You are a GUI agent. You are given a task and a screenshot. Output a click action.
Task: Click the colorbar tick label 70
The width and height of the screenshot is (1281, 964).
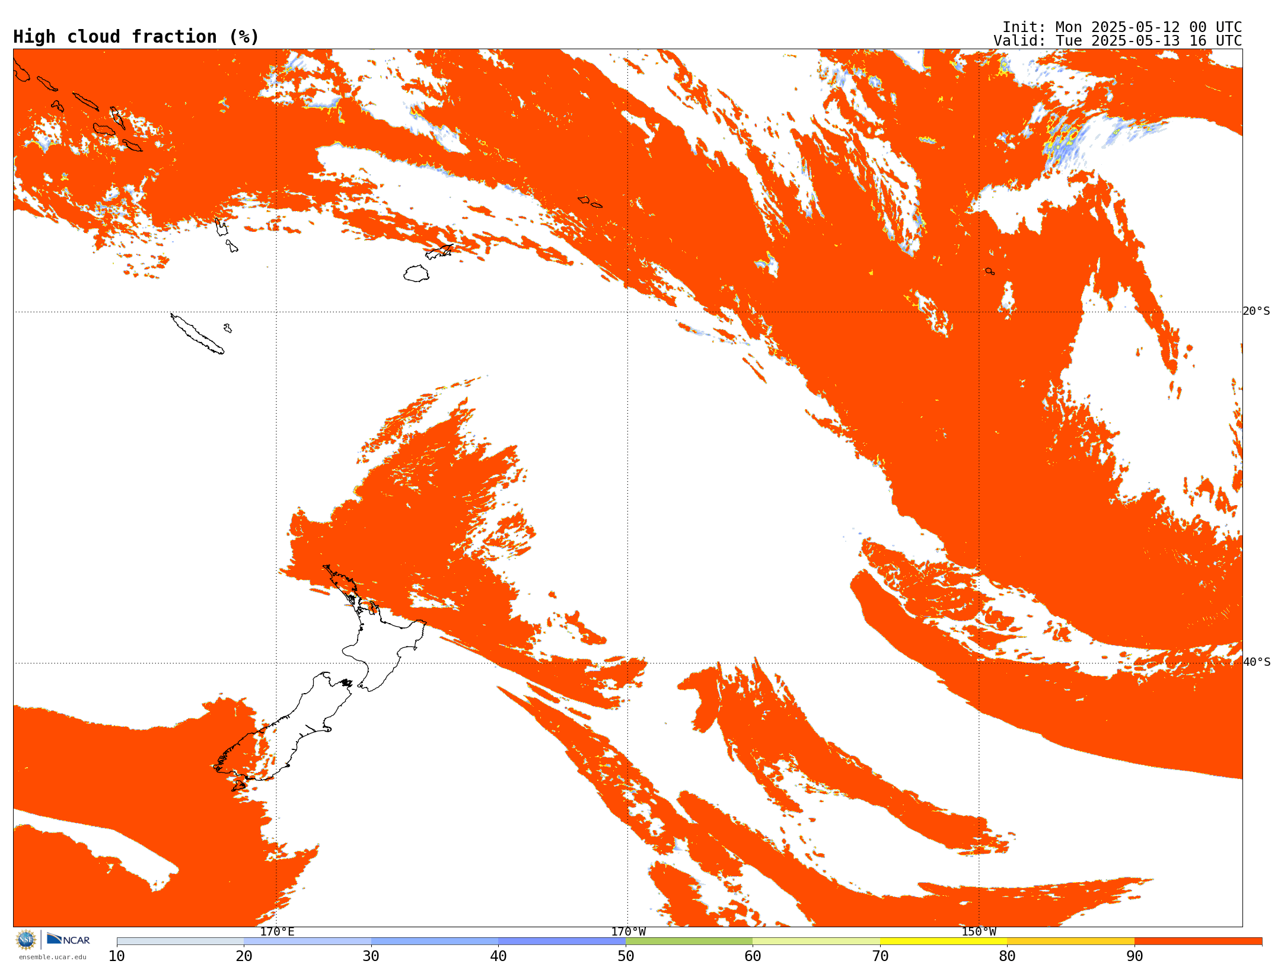click(x=880, y=956)
